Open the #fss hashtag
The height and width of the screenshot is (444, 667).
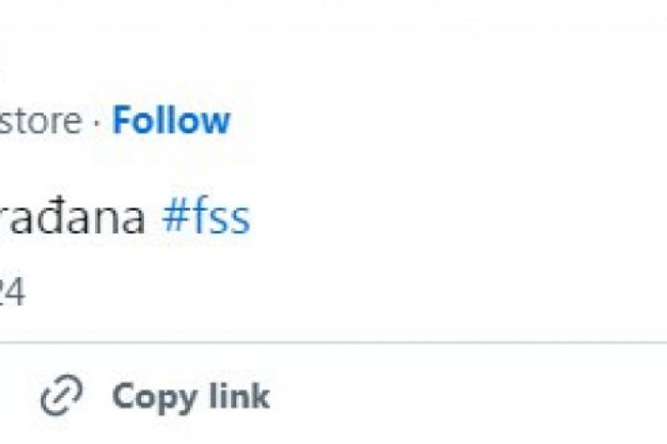click(x=207, y=216)
